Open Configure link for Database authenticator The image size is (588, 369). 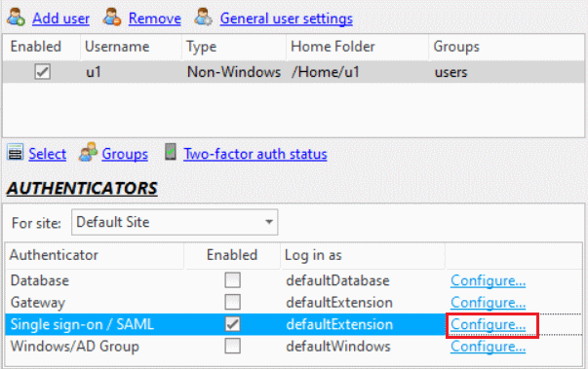click(x=488, y=280)
